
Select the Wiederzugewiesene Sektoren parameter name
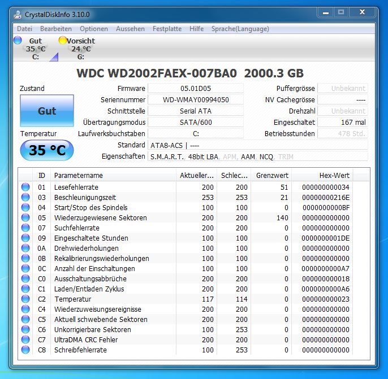coord(101,217)
